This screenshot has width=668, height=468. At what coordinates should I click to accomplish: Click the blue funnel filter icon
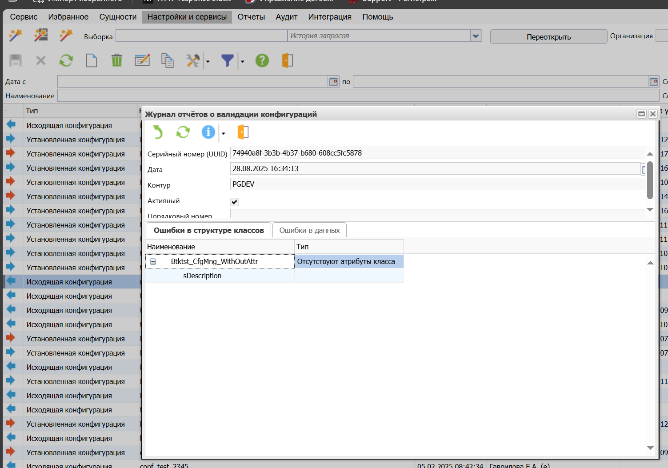[x=227, y=60]
